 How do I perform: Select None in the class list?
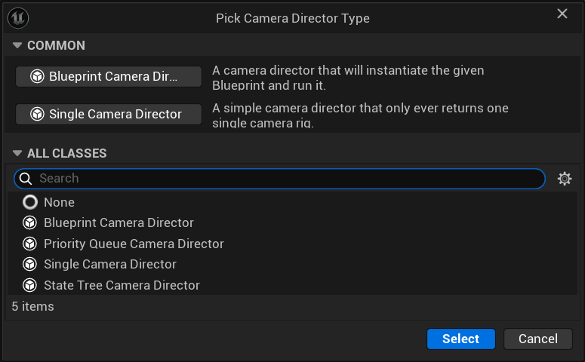pos(59,202)
